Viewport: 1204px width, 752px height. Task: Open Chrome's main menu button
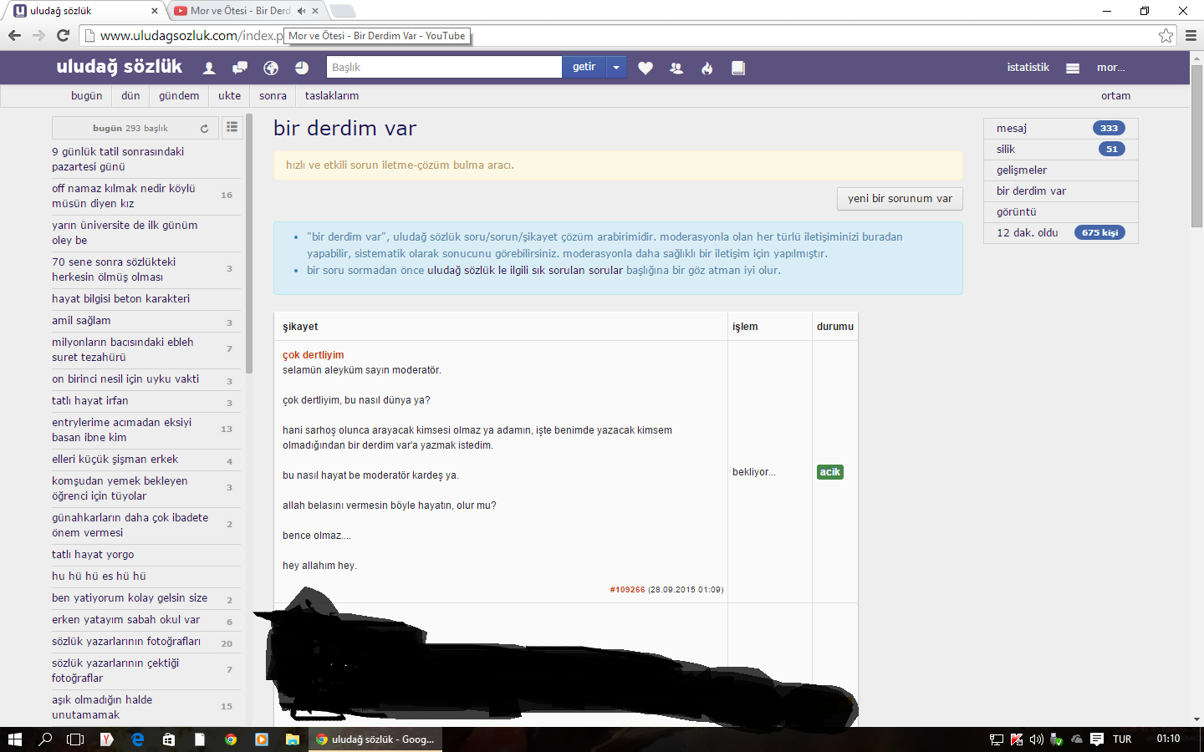pyautogui.click(x=1191, y=35)
